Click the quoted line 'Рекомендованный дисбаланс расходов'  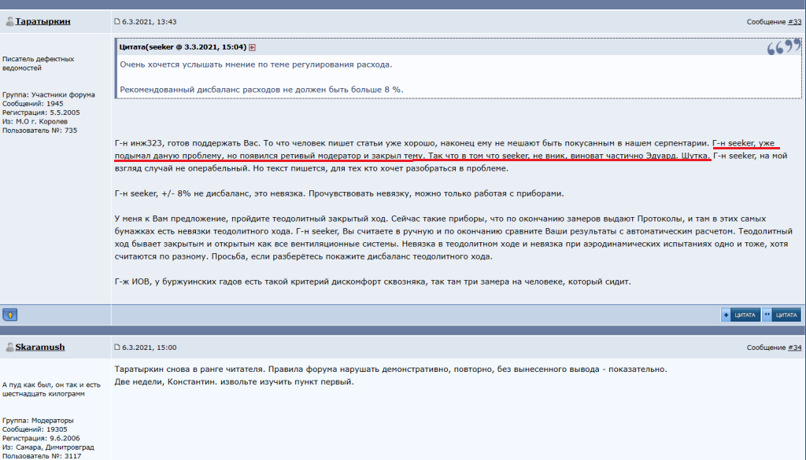[261, 90]
